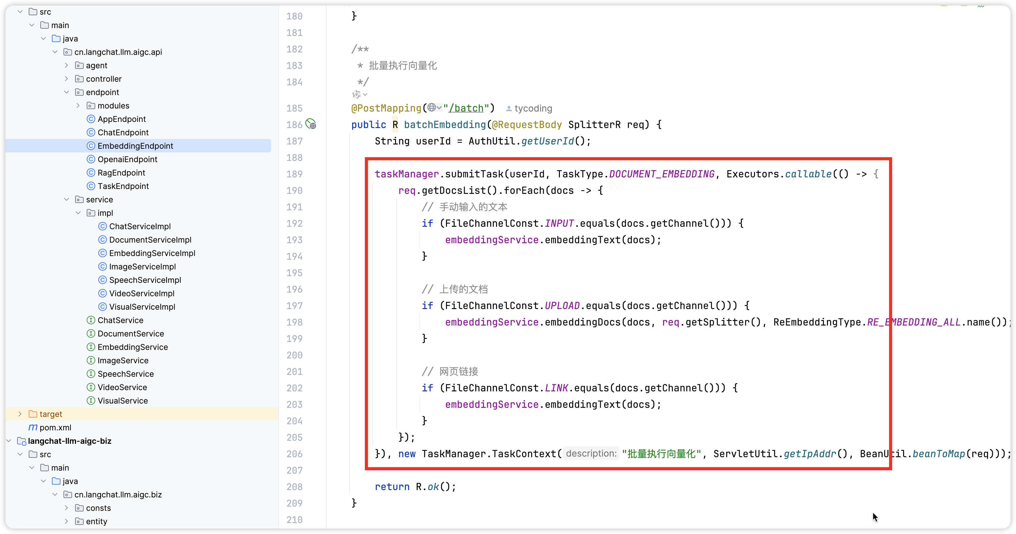Expand the controller package
The height and width of the screenshot is (534, 1016).
click(66, 79)
